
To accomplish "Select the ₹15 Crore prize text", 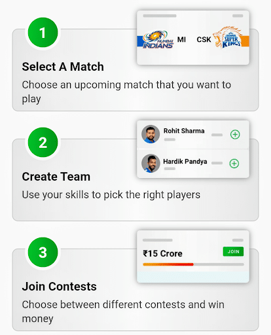I will point(162,253).
